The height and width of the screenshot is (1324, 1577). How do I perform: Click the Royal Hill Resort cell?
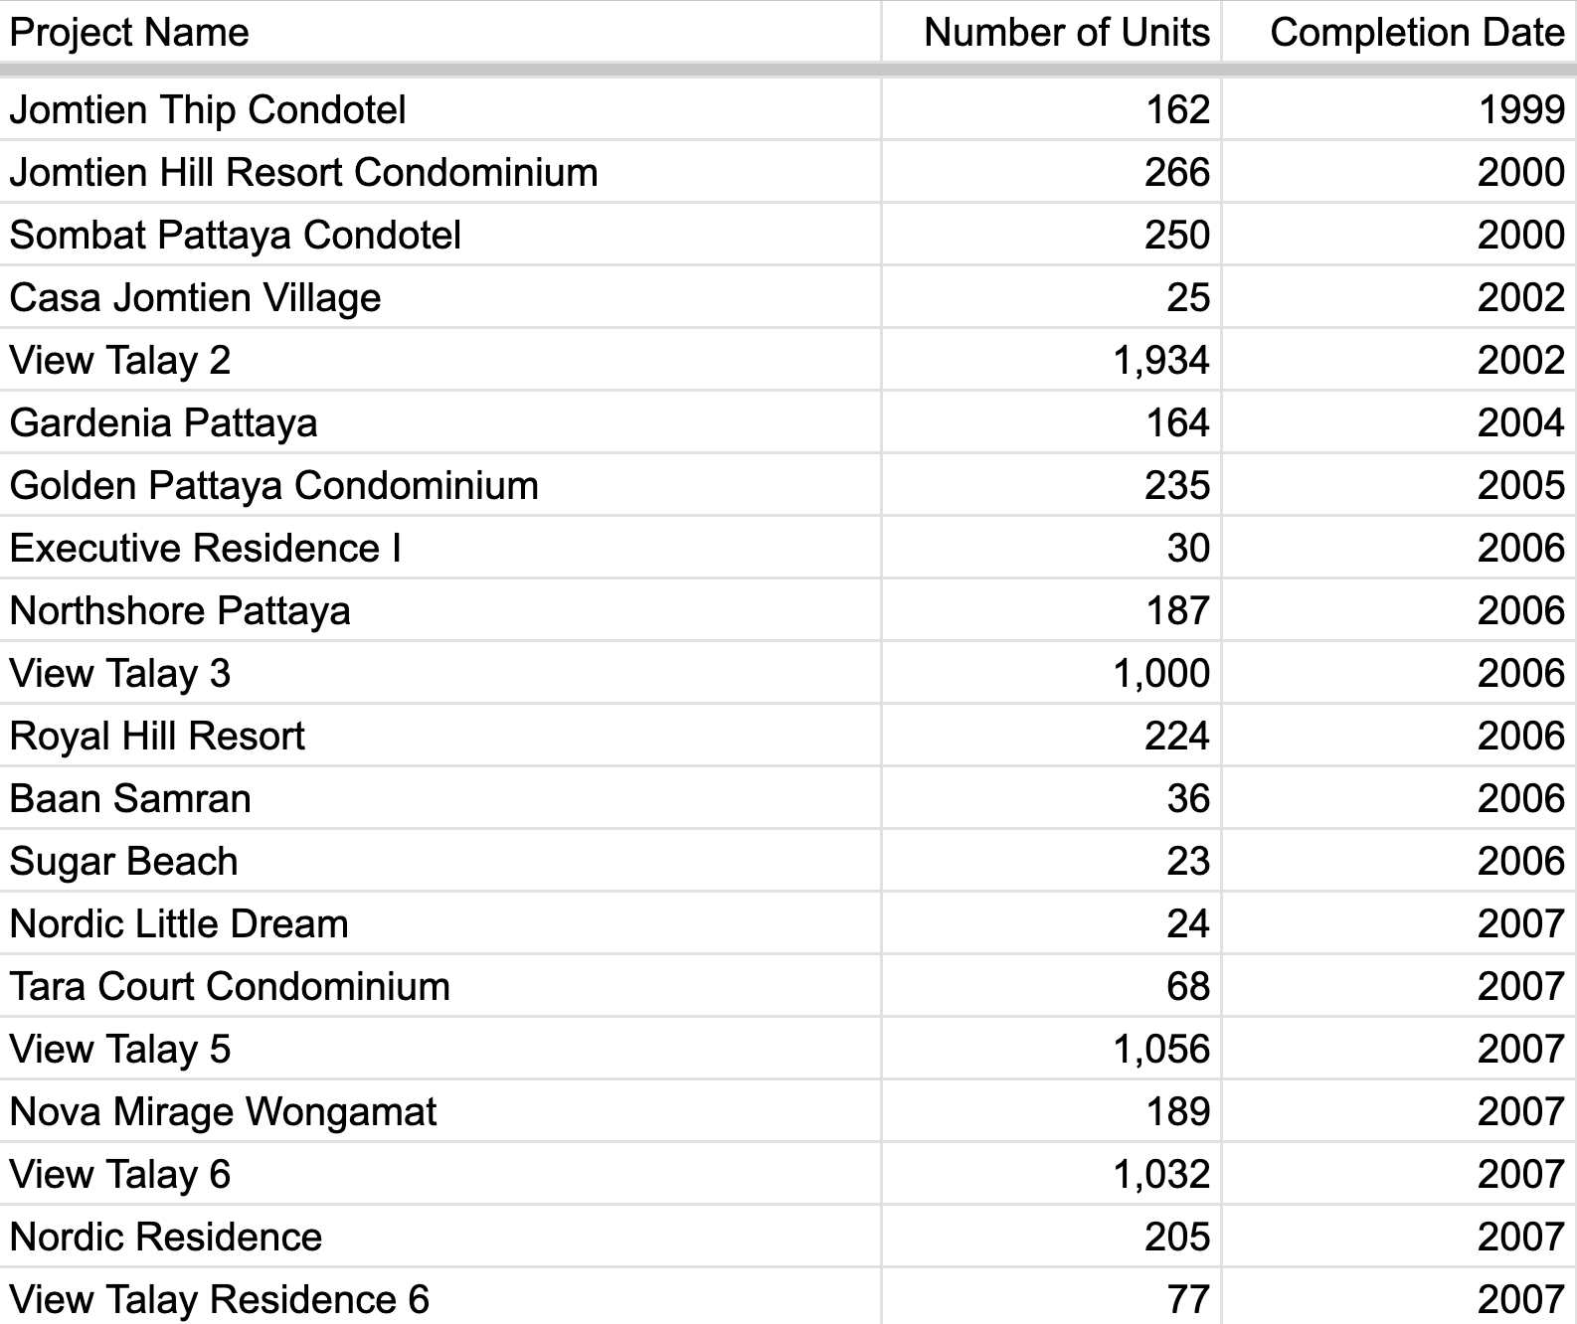tap(439, 736)
